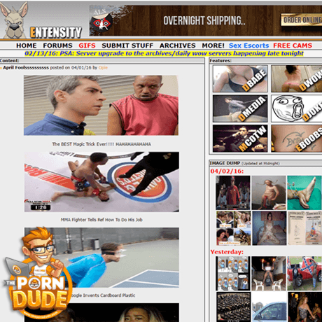322x322 pixels.
Task: Open the DMEDIA feature tile
Action: 240,108
